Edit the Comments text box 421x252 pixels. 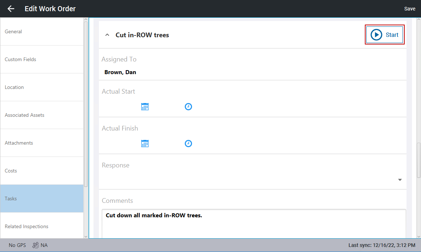tap(254, 223)
